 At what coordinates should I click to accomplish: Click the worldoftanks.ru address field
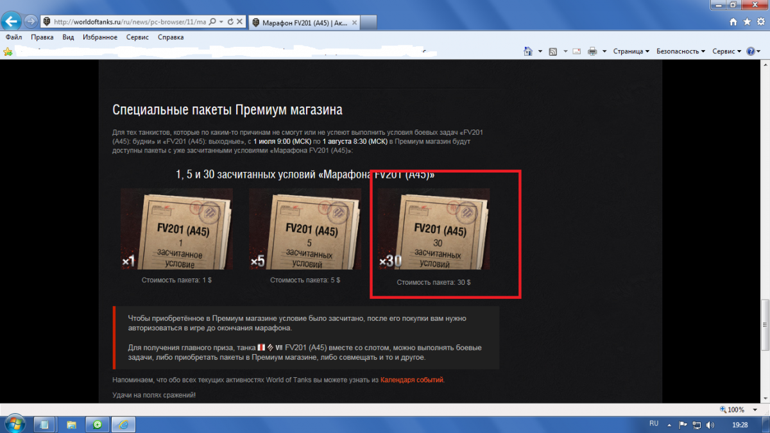coord(130,22)
